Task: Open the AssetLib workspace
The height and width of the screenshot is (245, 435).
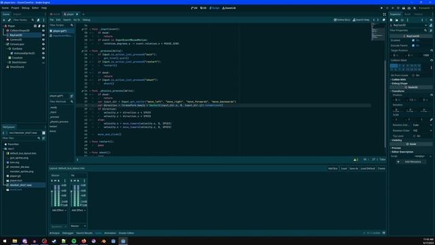Action: [229, 8]
